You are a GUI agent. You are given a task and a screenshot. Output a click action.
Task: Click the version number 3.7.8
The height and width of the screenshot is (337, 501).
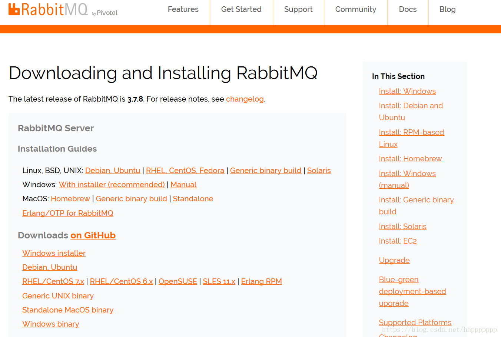[135, 99]
